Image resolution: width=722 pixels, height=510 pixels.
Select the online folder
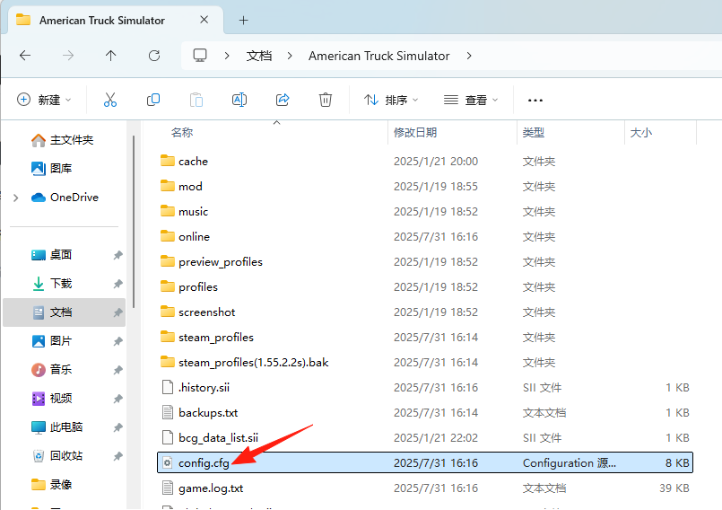(425, 236)
